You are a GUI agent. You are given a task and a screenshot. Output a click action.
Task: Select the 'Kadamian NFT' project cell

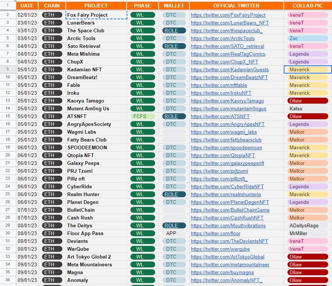[x=96, y=70]
